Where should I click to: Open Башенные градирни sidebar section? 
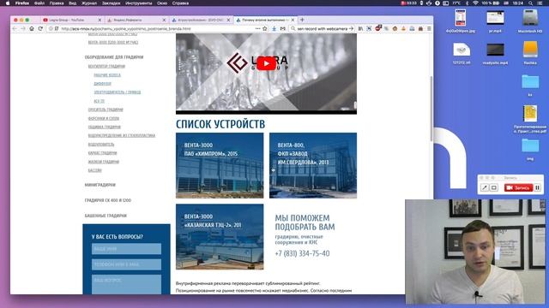pos(106,216)
